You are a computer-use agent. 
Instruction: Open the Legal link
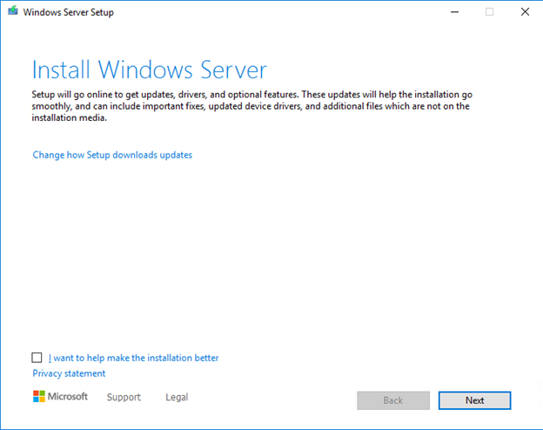coord(177,397)
